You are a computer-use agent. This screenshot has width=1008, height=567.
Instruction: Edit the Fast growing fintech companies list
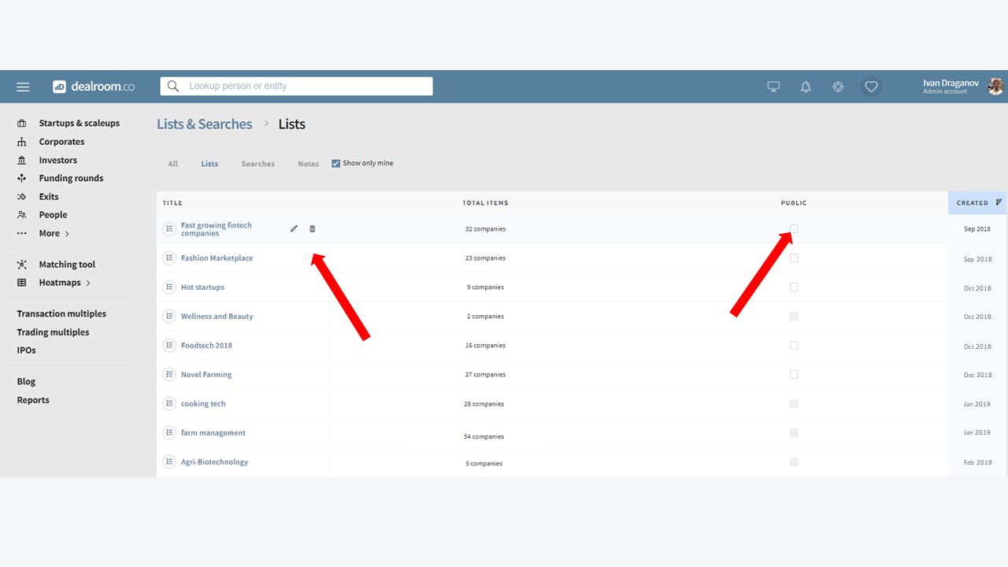coord(294,228)
